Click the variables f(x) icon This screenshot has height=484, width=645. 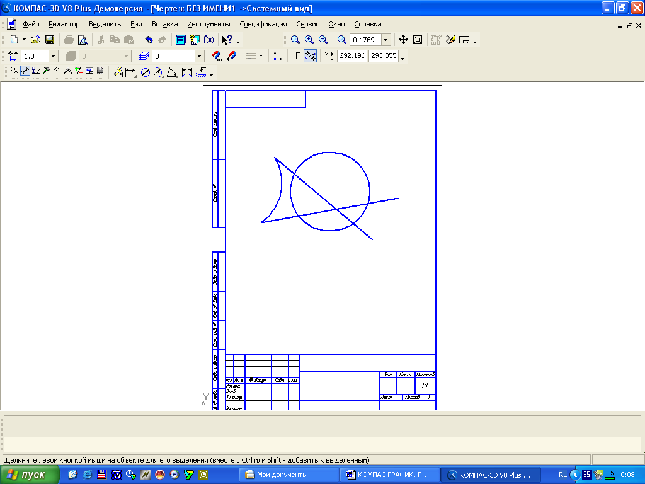208,40
